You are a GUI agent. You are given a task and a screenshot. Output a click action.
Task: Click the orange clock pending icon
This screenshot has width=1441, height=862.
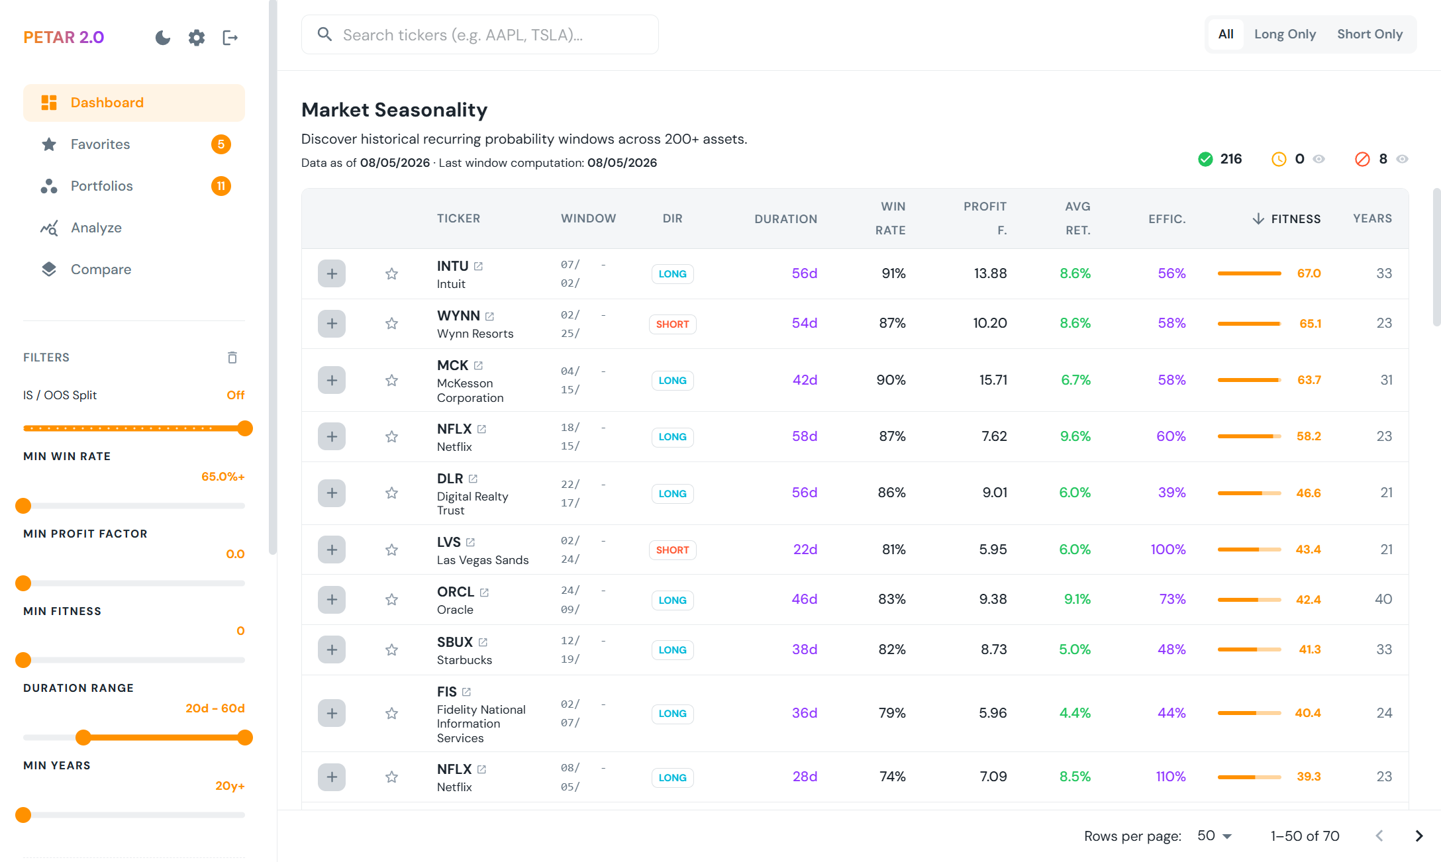pyautogui.click(x=1279, y=159)
